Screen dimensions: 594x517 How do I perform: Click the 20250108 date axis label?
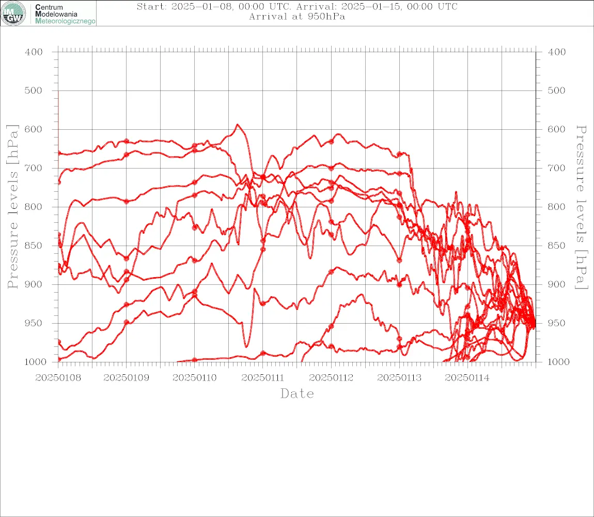click(x=58, y=378)
